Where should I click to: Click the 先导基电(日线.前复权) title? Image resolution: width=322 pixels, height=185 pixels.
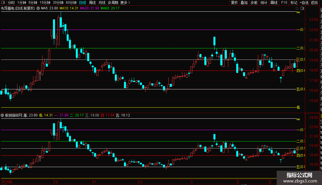point(18,9)
